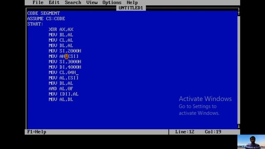265x149 pixels.
Task: Open the Options menu
Action: pos(112,2)
